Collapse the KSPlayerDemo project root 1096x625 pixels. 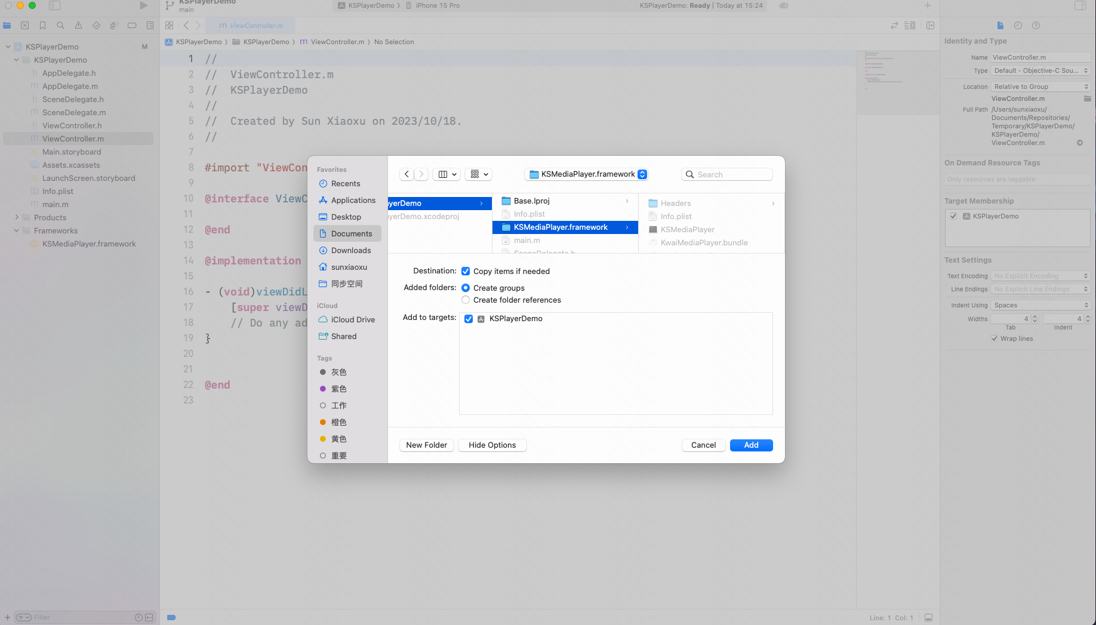pos(8,47)
